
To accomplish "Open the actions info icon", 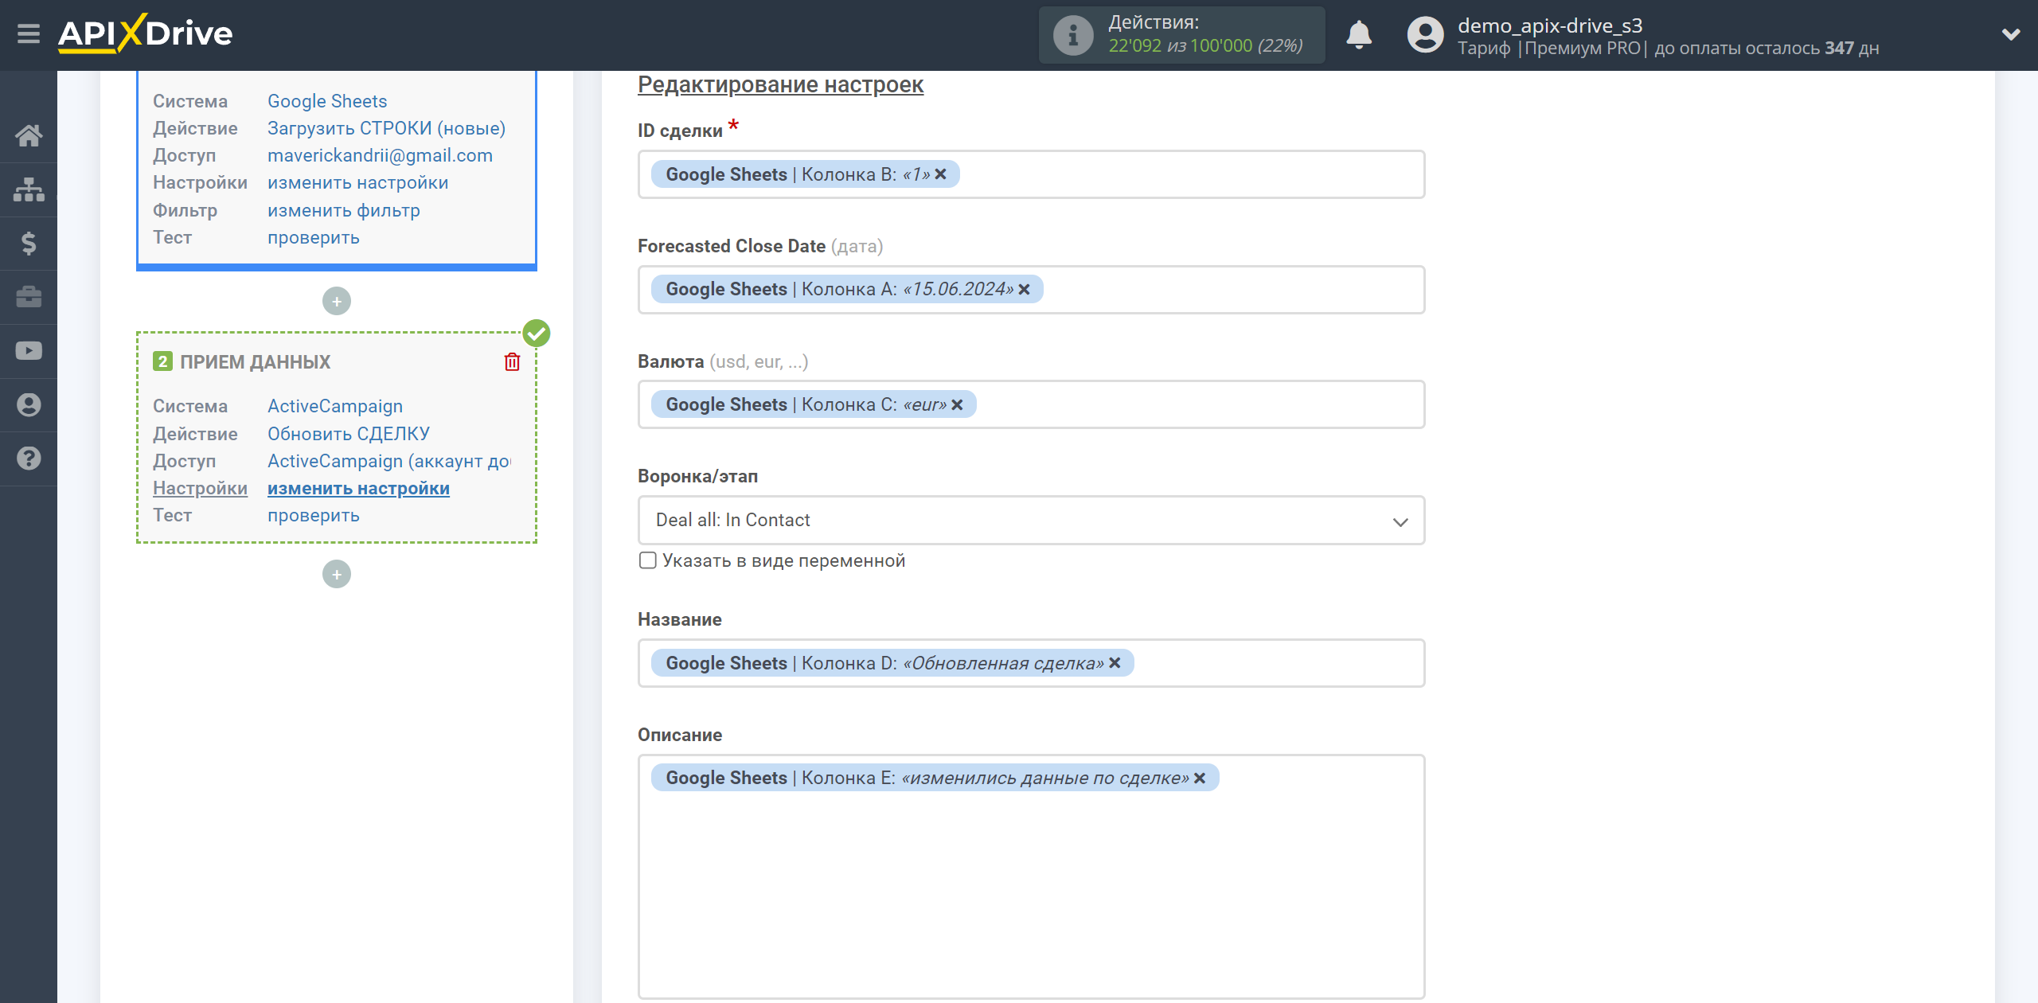I will (x=1072, y=35).
